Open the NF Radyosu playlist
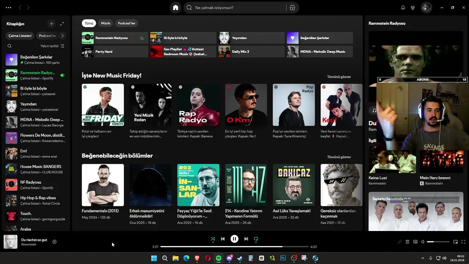 [36, 185]
